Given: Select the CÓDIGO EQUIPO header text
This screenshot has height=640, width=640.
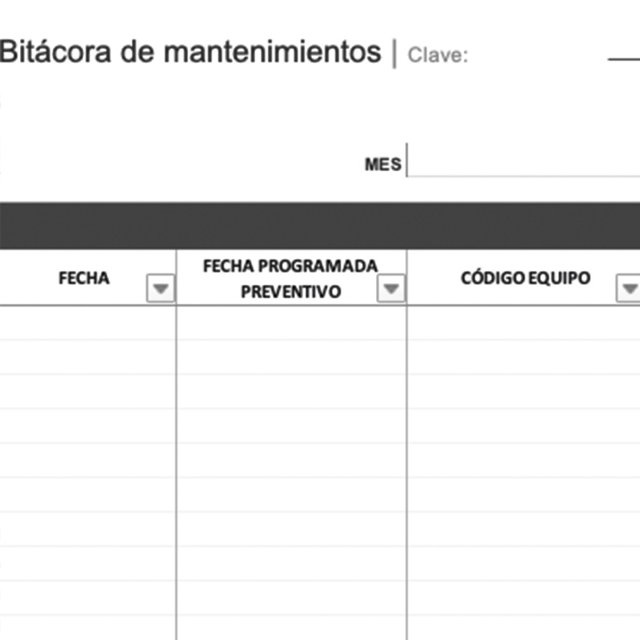Looking at the screenshot, I should [x=526, y=278].
